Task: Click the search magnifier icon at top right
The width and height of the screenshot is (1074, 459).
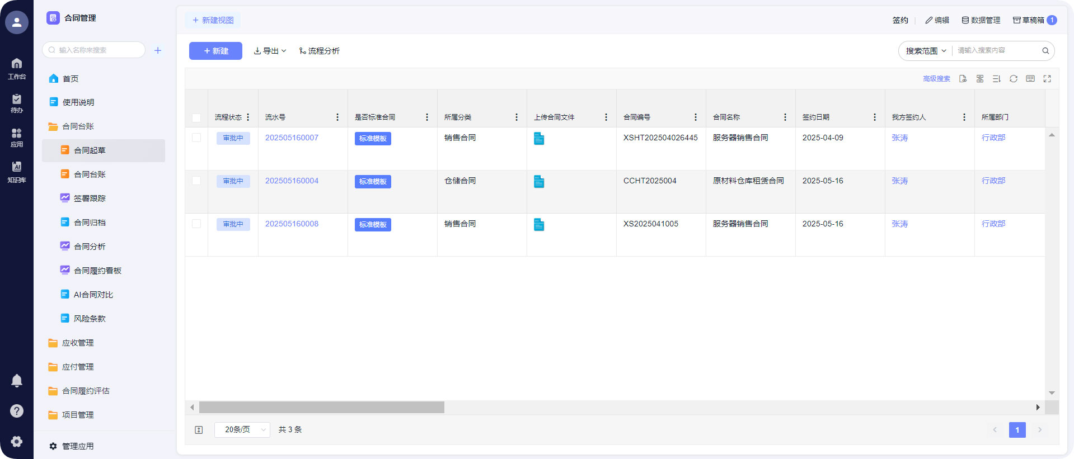Action: (1045, 51)
